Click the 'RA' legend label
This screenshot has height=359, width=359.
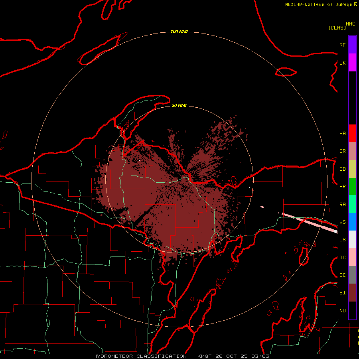pyautogui.click(x=342, y=205)
